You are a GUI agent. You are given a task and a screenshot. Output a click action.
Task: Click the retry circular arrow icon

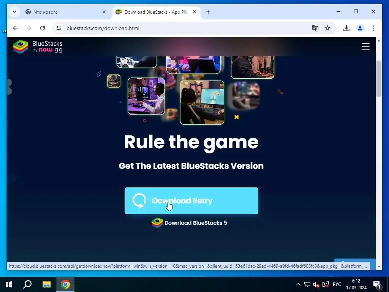coord(139,201)
